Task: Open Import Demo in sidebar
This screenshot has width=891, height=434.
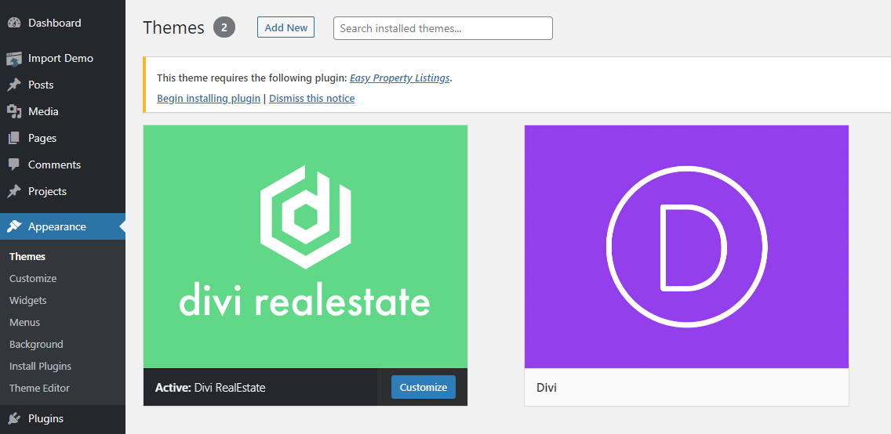Action: pyautogui.click(x=63, y=59)
